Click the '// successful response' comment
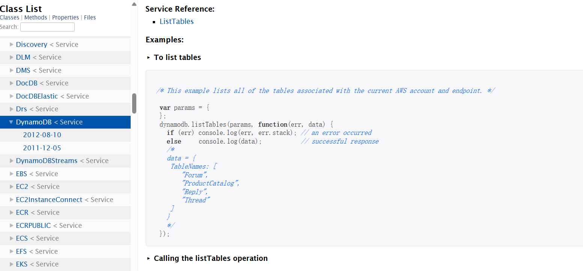The image size is (583, 271). [x=340, y=141]
